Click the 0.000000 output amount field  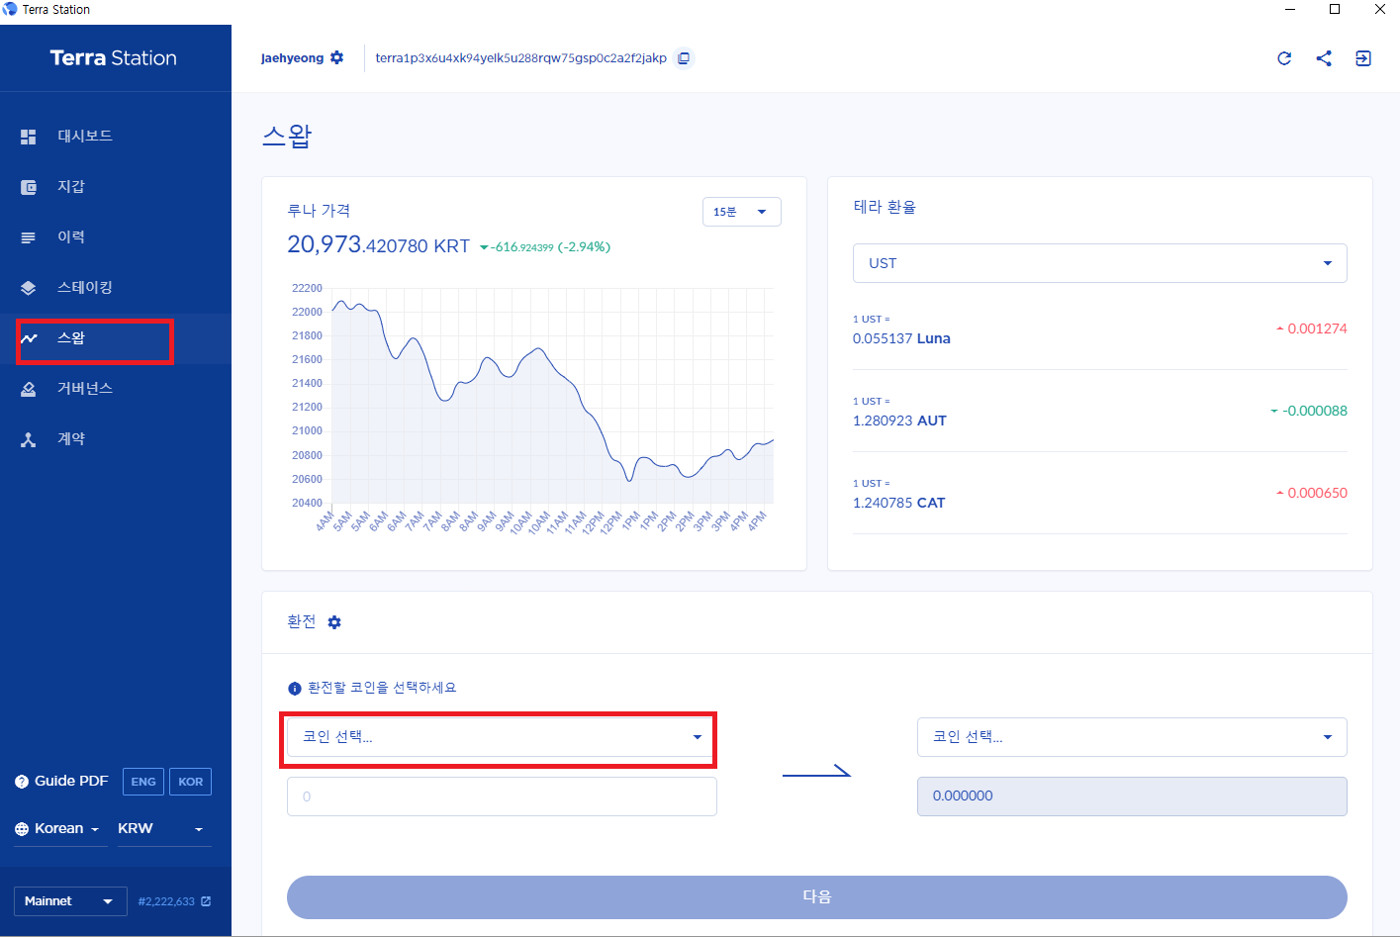pyautogui.click(x=1132, y=796)
